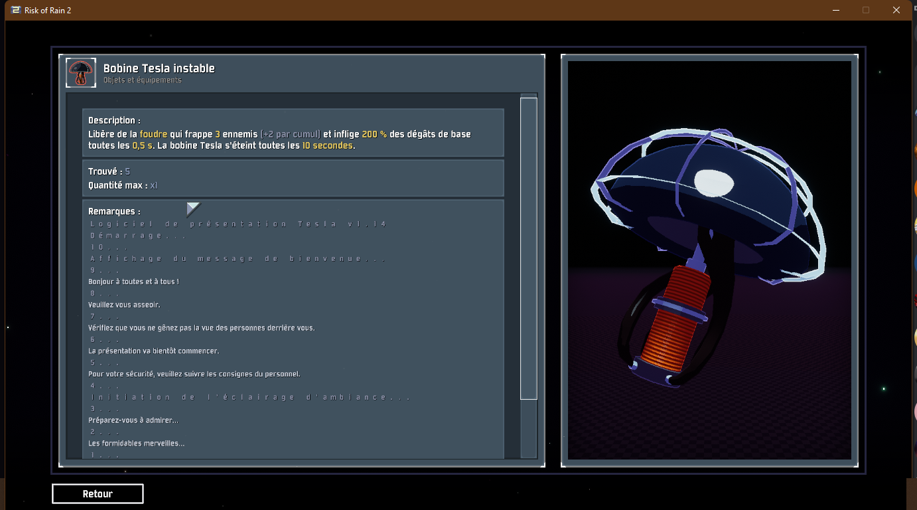The height and width of the screenshot is (510, 917).
Task: Click the Remarques section heading
Action: coord(114,211)
